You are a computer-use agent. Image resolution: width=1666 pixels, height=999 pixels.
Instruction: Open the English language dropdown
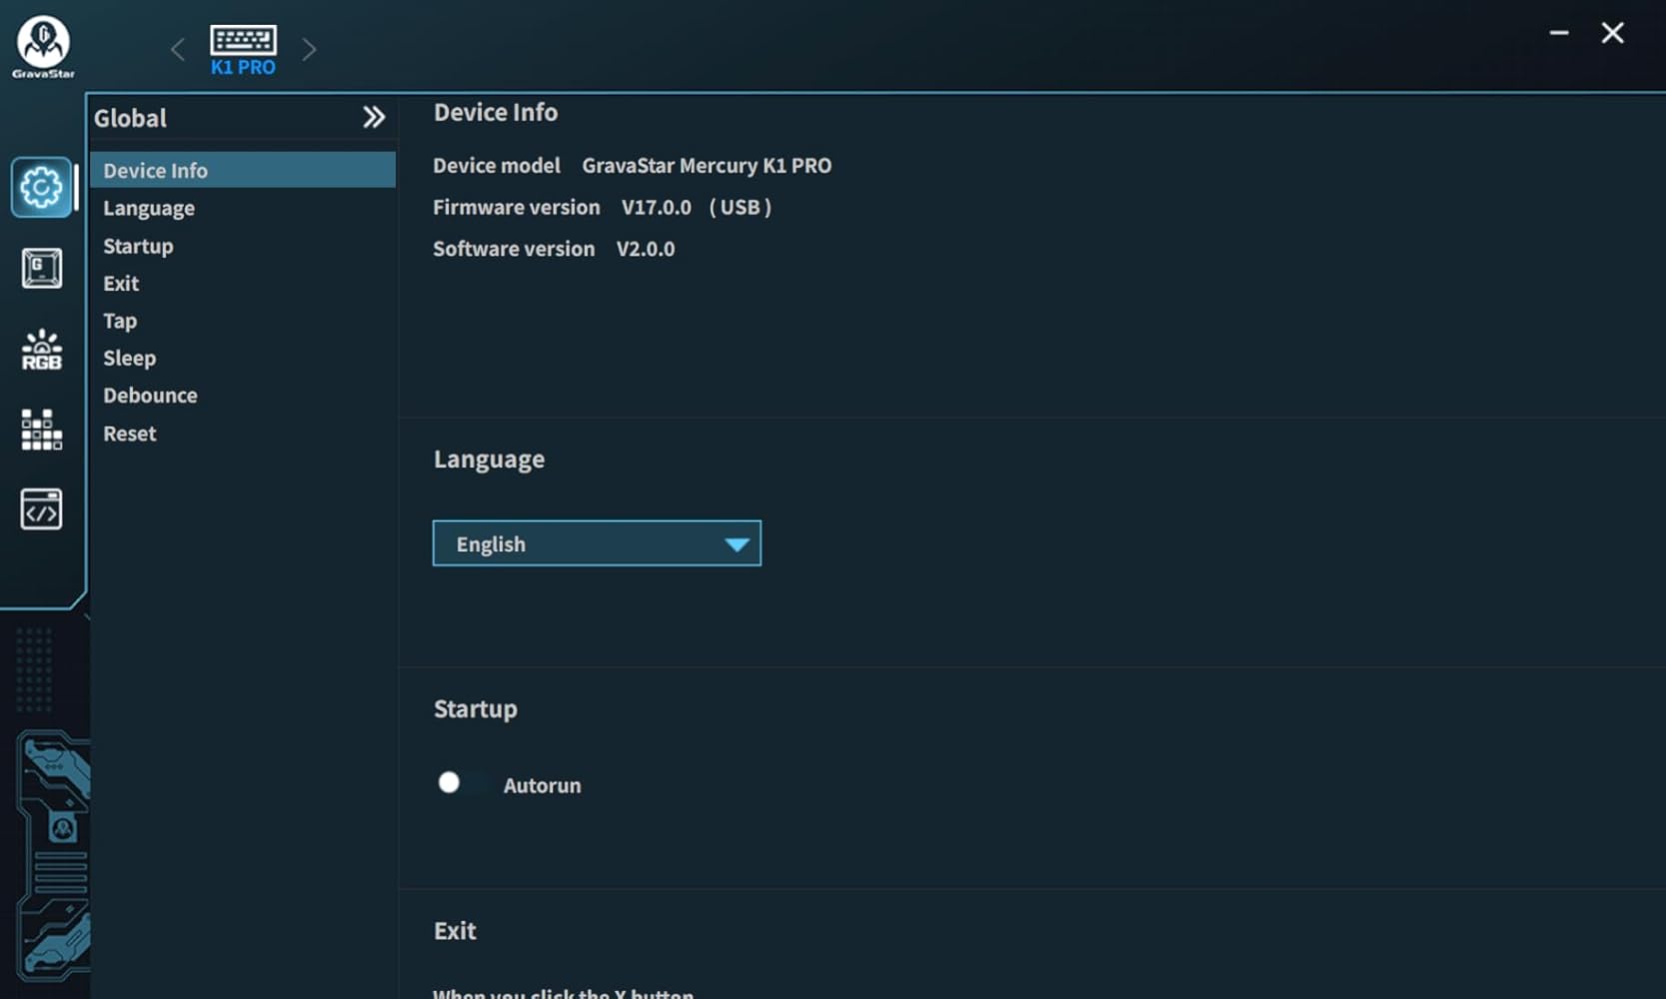597,543
